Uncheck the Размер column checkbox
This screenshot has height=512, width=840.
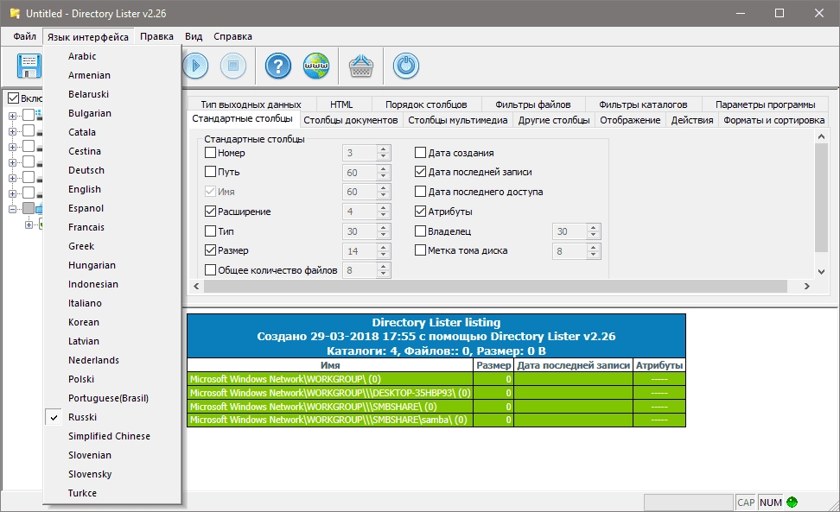click(211, 250)
